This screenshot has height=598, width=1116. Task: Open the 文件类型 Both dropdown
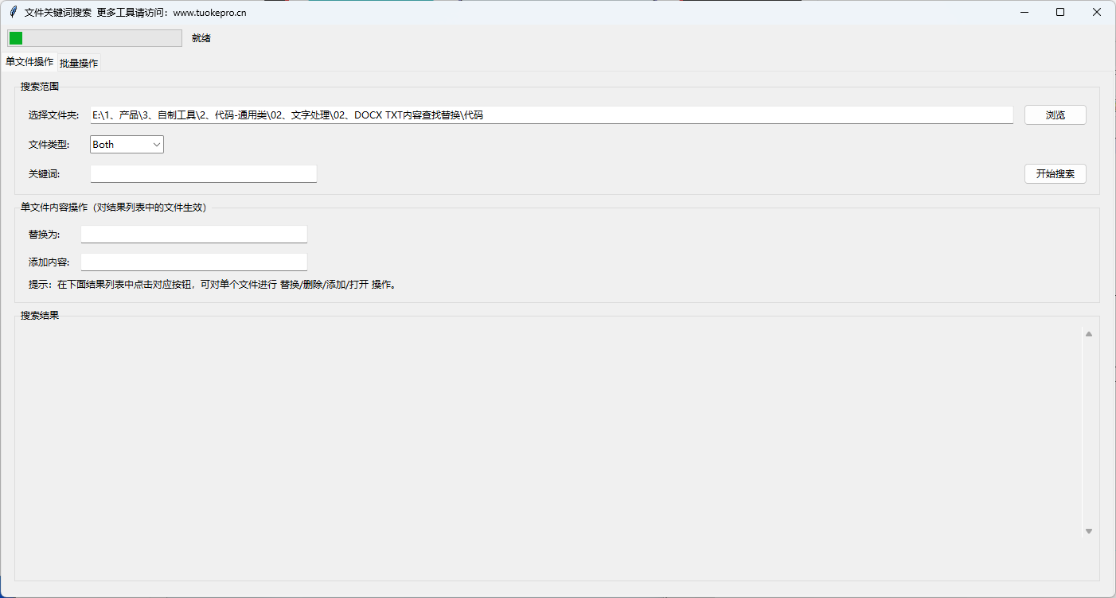[x=127, y=145]
